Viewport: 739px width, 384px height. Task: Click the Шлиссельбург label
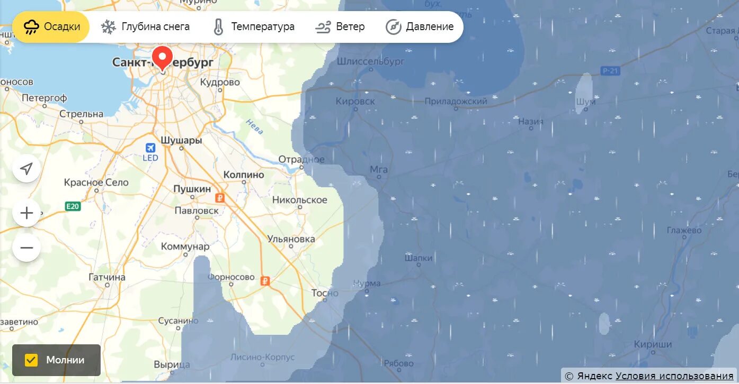click(x=370, y=62)
